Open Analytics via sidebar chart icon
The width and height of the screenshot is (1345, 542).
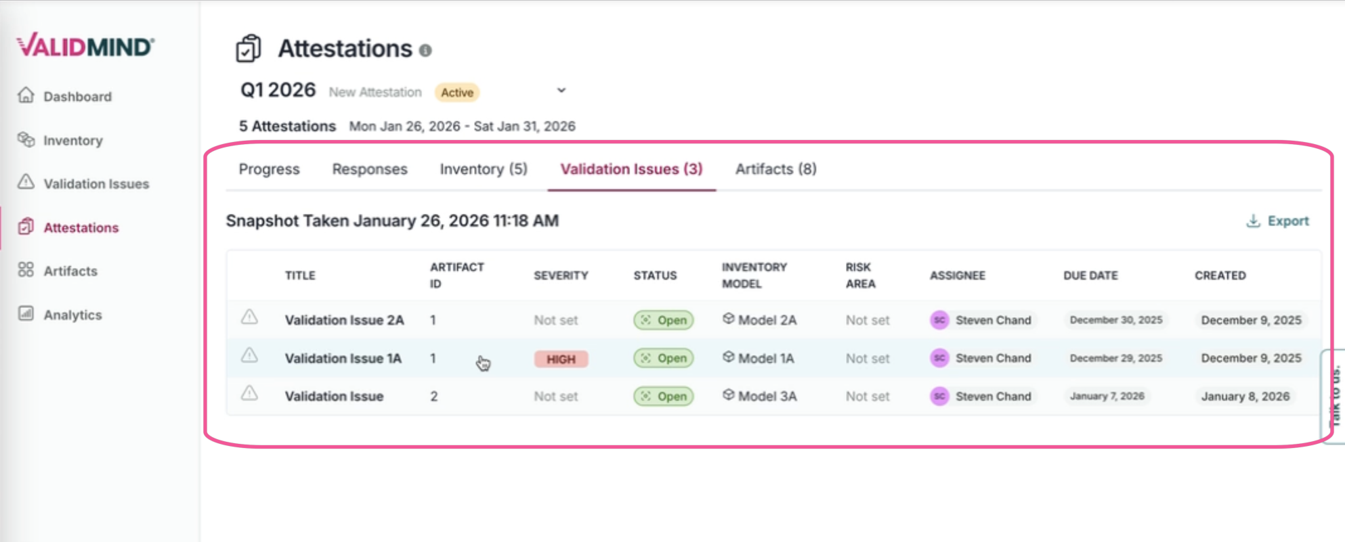point(26,313)
